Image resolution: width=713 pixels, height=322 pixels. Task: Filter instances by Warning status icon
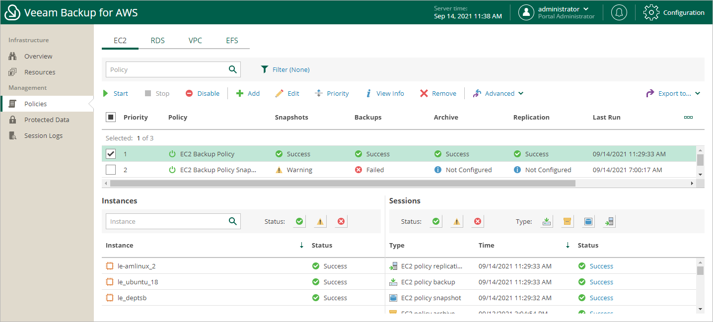tap(320, 221)
